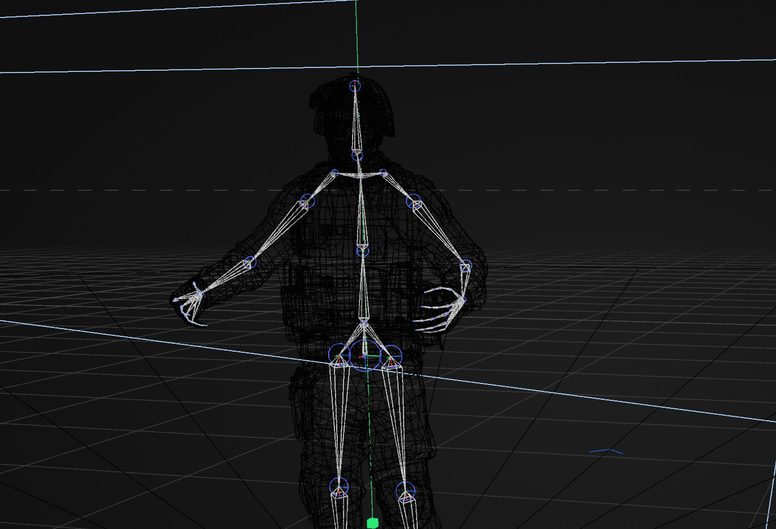776x529 pixels.
Task: Select the elbow joint of the bent arm
Action: pos(465,266)
